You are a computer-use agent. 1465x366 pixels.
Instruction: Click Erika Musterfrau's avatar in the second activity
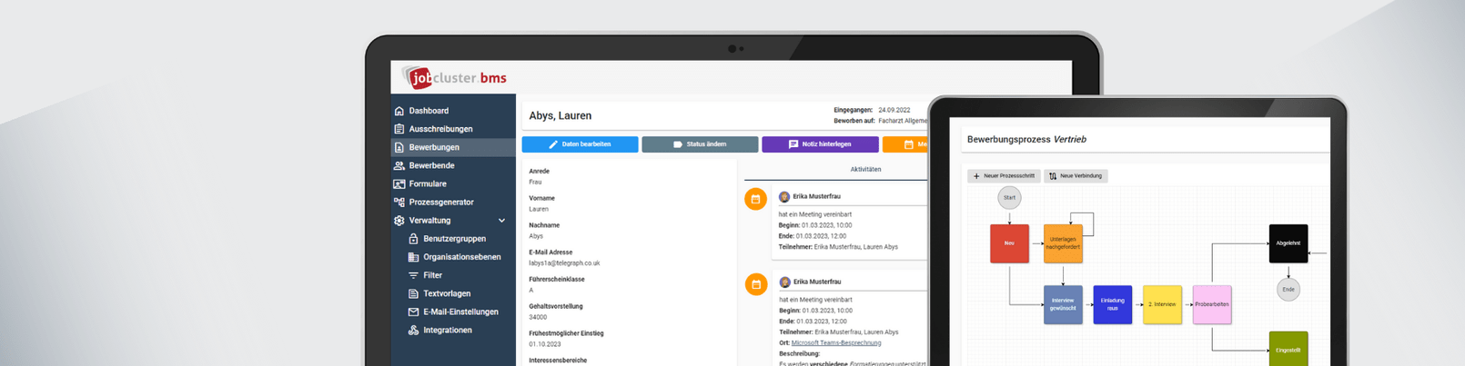(x=784, y=282)
